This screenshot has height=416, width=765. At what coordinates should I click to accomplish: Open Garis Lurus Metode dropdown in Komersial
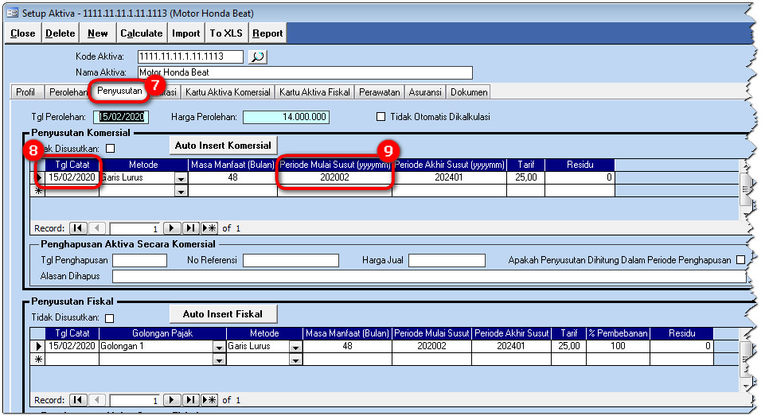coord(181,179)
